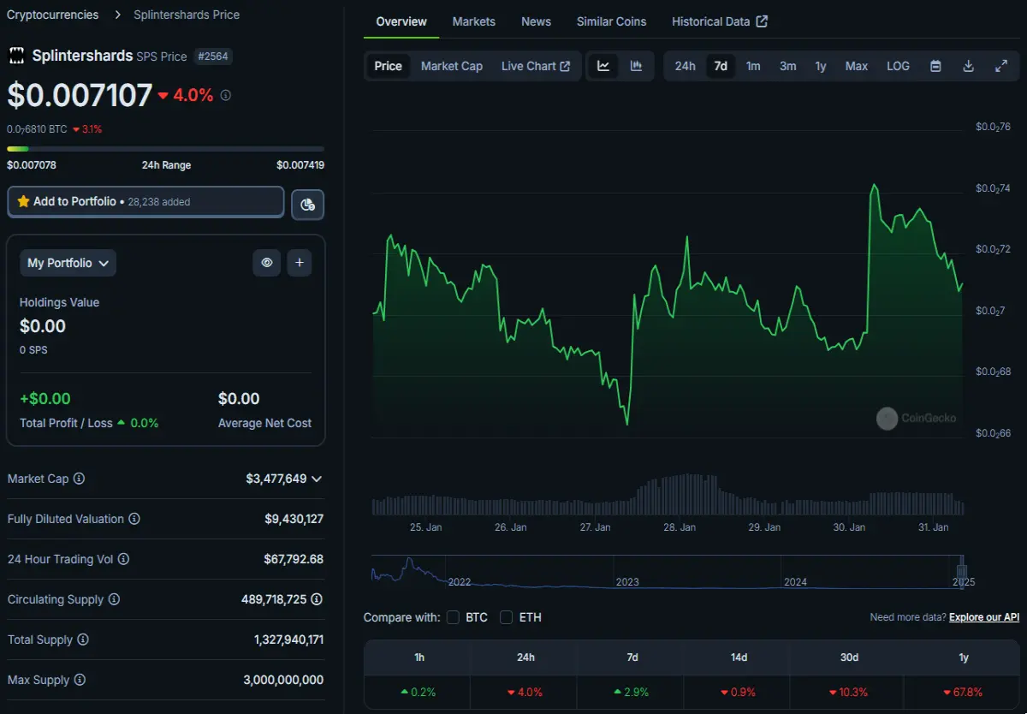Select 1y time range

coord(821,66)
